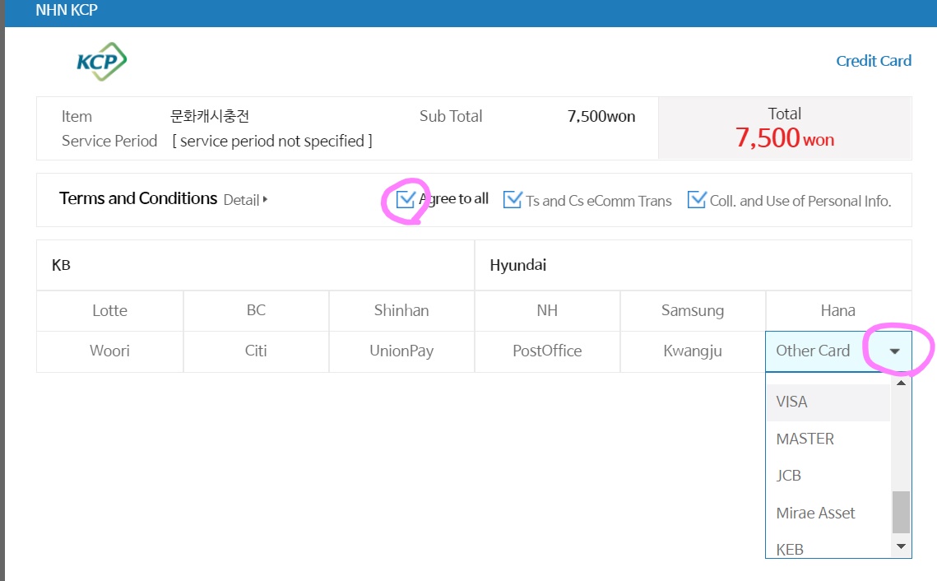Select KB card
The height and width of the screenshot is (581, 937).
pos(255,265)
